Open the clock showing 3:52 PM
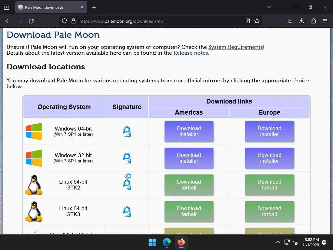Image resolution: width=333 pixels, height=250 pixels. pyautogui.click(x=311, y=242)
